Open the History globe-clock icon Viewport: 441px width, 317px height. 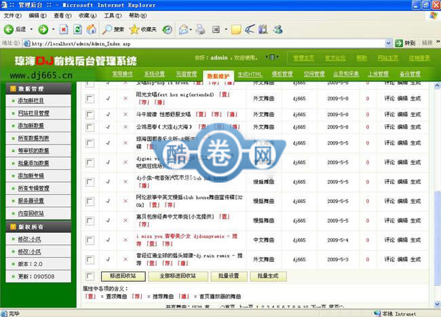tap(168, 29)
